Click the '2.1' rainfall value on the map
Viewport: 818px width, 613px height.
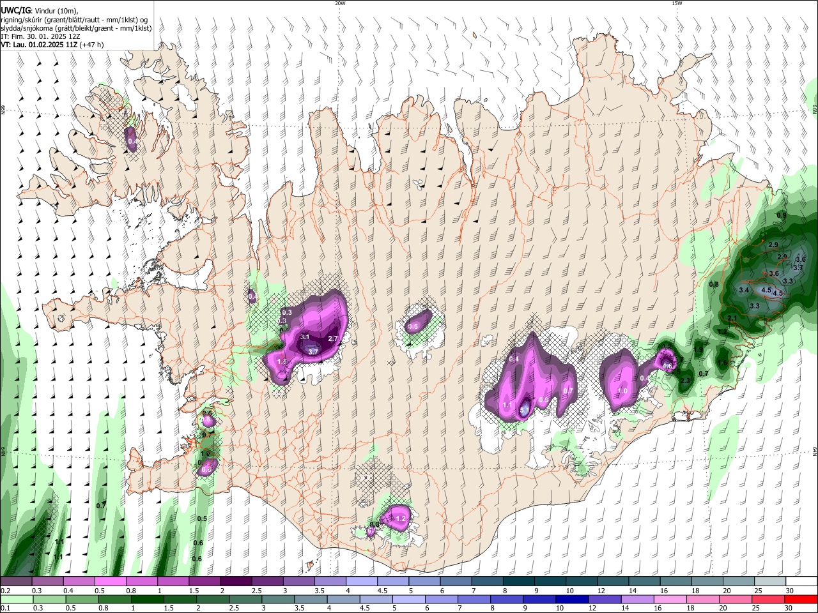tap(732, 319)
